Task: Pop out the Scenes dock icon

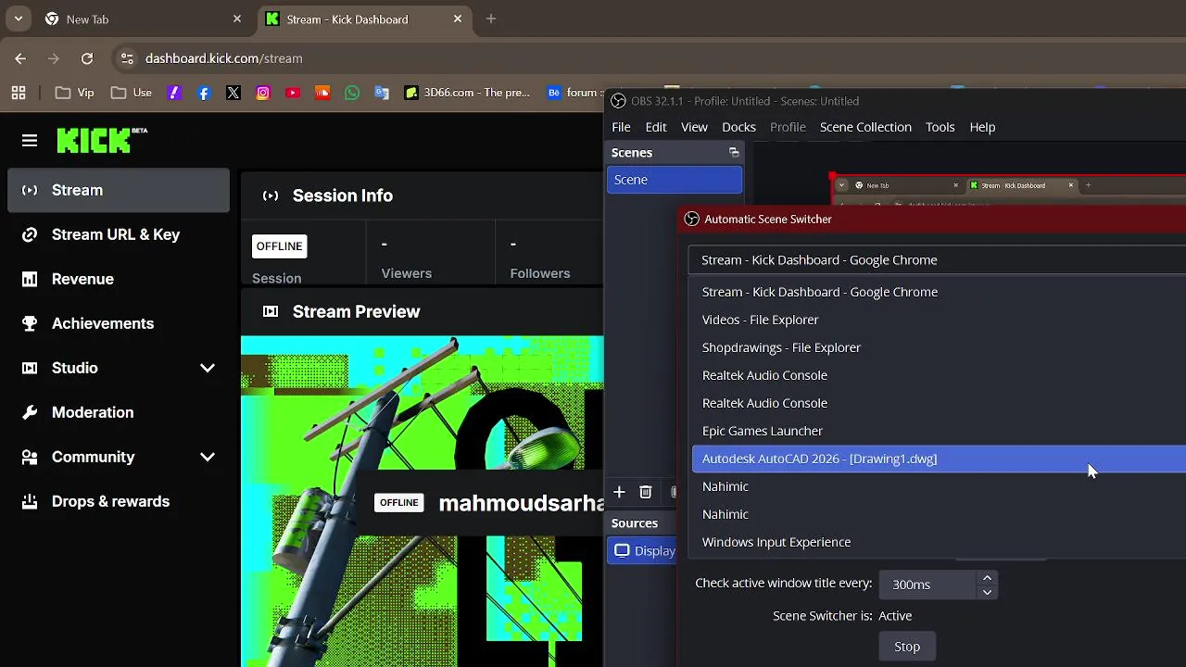Action: pyautogui.click(x=734, y=153)
